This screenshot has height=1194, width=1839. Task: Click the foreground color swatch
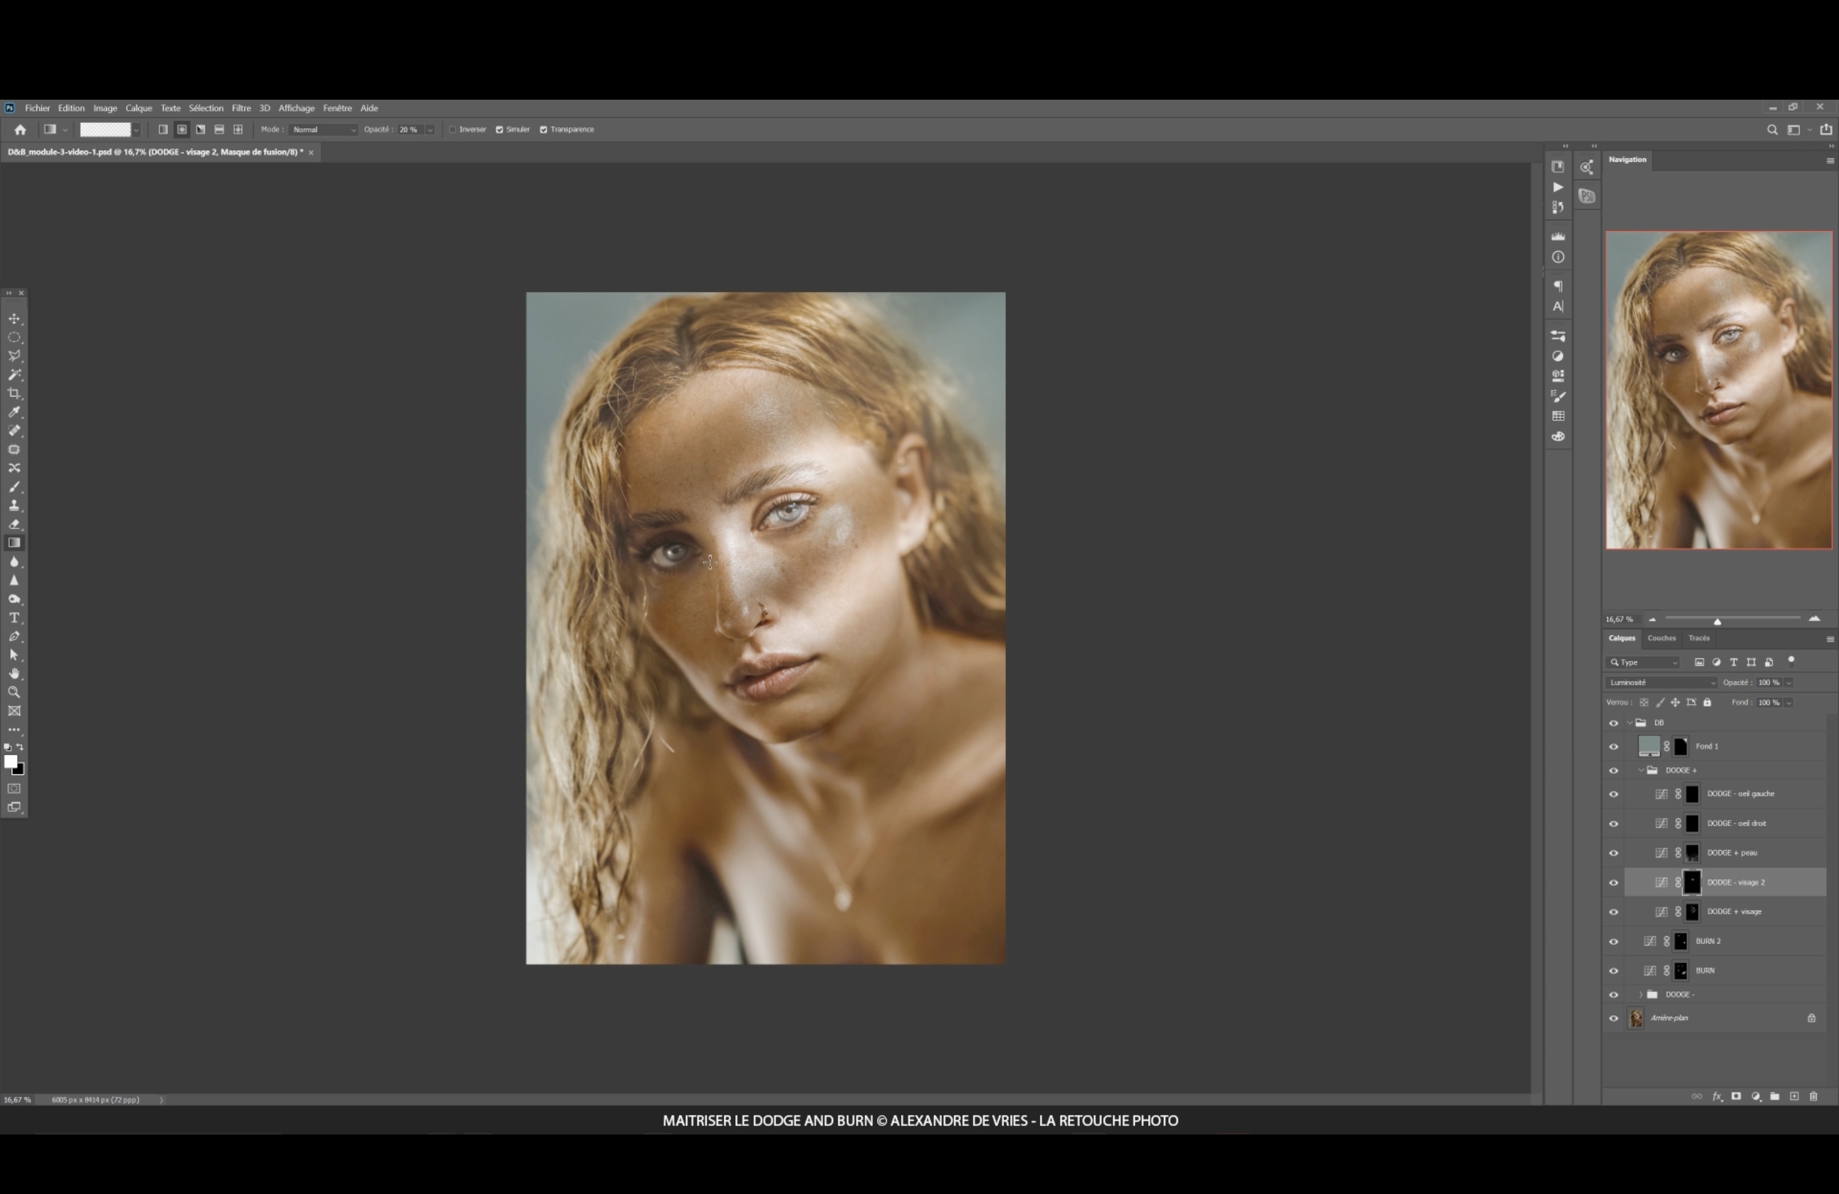(x=10, y=762)
